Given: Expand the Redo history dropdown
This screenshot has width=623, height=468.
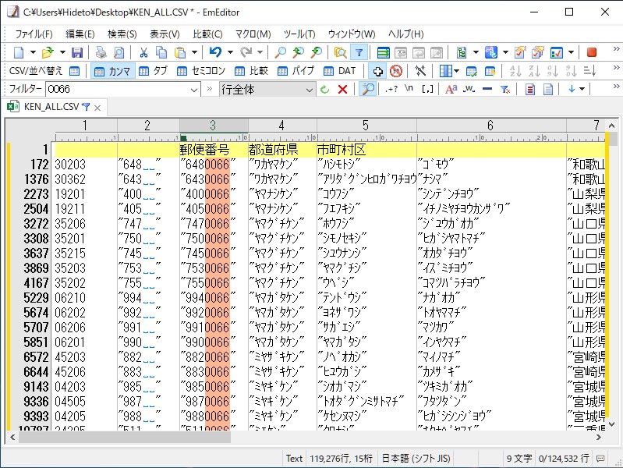Looking at the screenshot, I should click(260, 52).
